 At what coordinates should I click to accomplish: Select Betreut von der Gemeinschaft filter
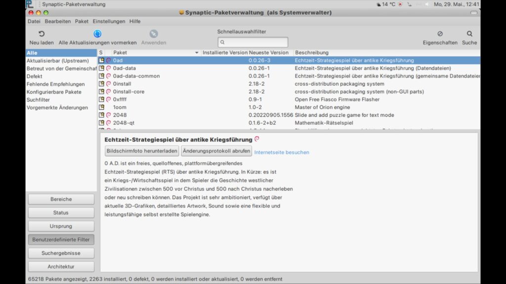coord(61,68)
